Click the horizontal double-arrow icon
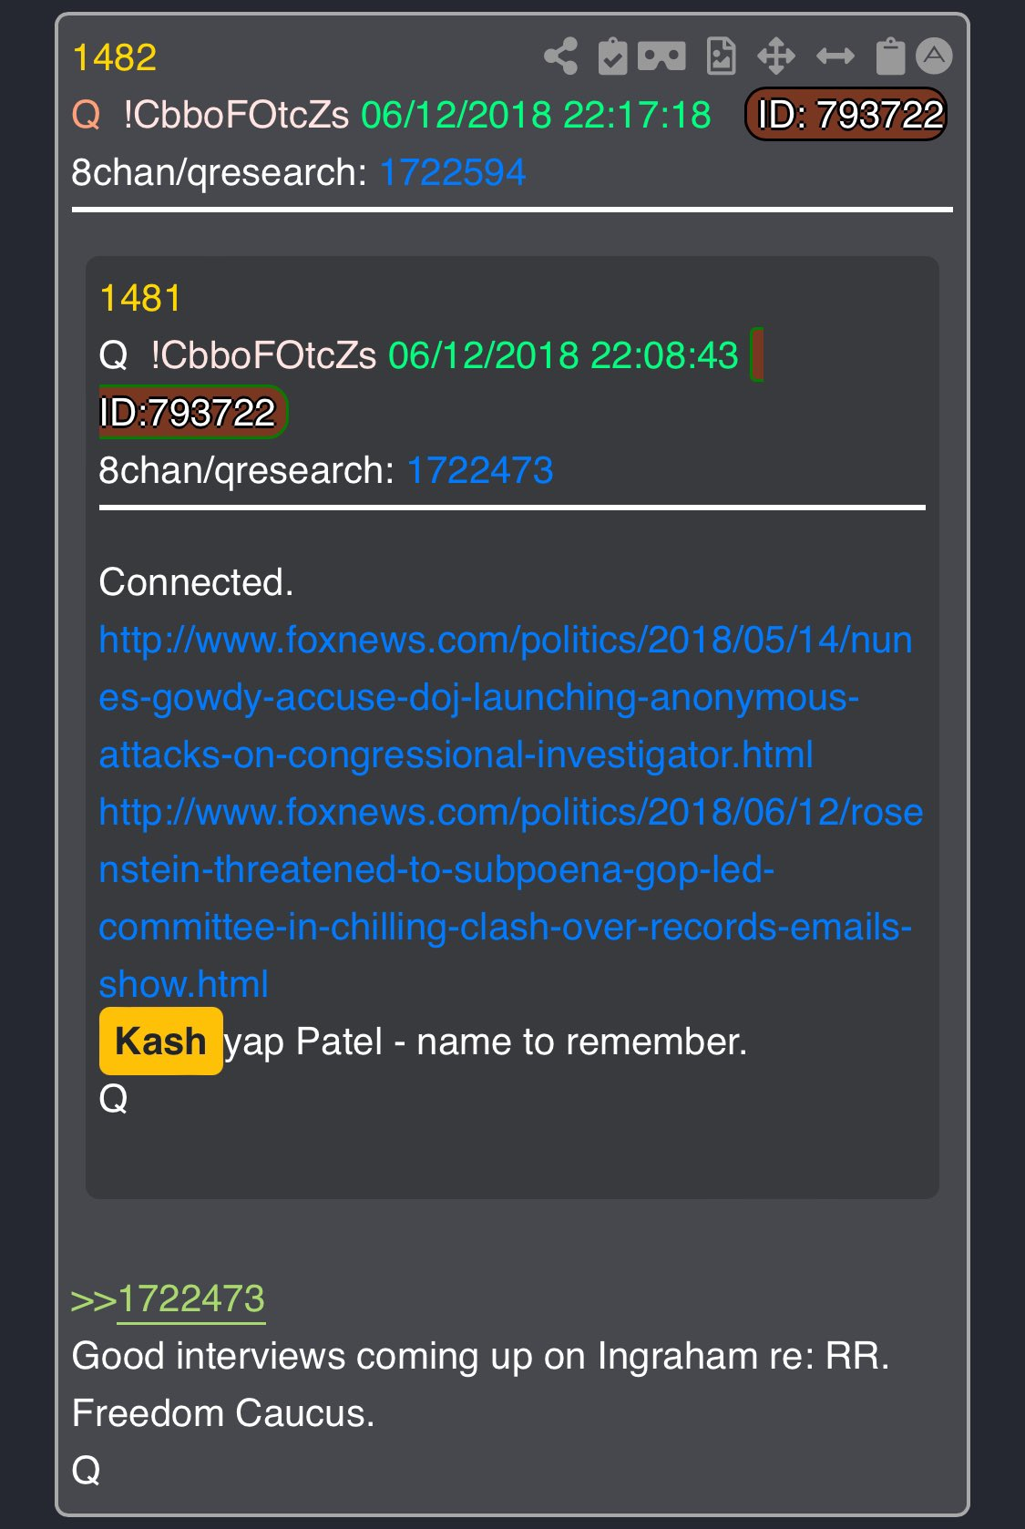 [x=835, y=56]
